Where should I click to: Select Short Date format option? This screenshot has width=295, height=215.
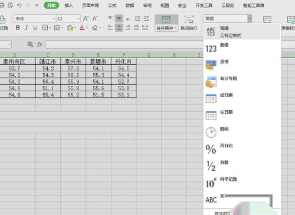pos(242,98)
